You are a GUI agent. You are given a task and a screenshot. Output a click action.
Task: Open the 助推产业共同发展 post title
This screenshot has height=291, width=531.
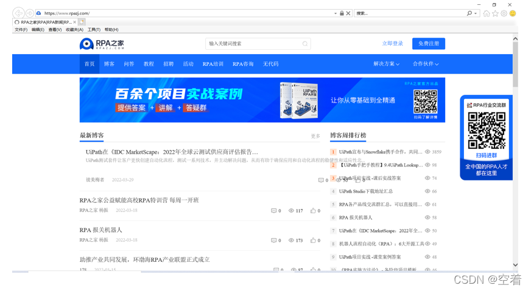144,259
